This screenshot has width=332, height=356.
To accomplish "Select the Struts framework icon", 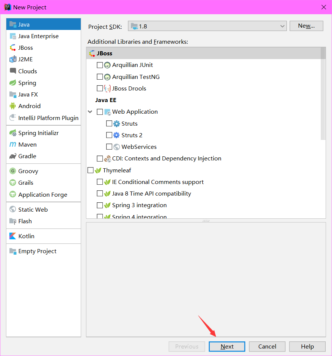I will 116,124.
